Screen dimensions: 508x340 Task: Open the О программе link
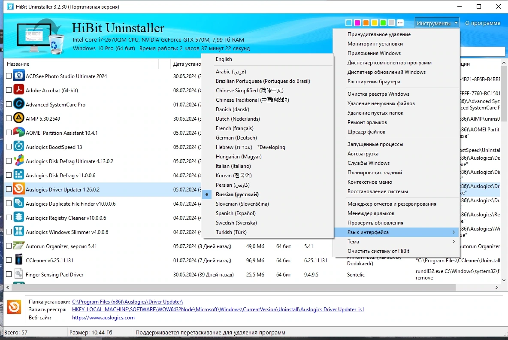click(482, 23)
